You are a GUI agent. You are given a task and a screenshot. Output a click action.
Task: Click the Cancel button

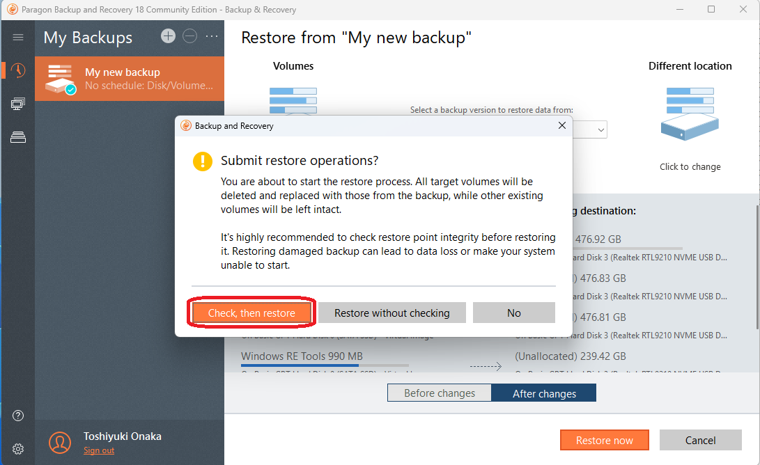(x=700, y=441)
